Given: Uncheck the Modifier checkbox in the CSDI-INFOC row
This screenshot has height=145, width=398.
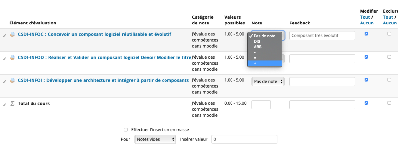Looking at the screenshot, I should [x=366, y=34].
